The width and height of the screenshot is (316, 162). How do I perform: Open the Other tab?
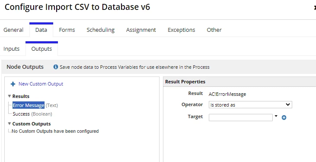point(214,30)
